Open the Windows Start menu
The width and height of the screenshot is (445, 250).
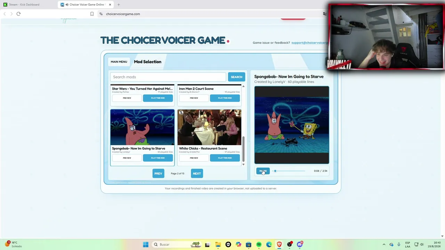tap(146, 244)
